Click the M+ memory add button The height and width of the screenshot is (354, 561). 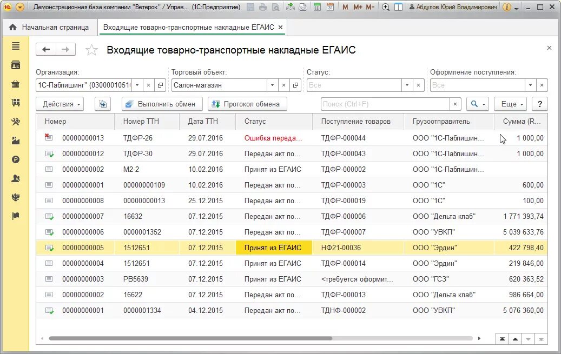coord(358,7)
